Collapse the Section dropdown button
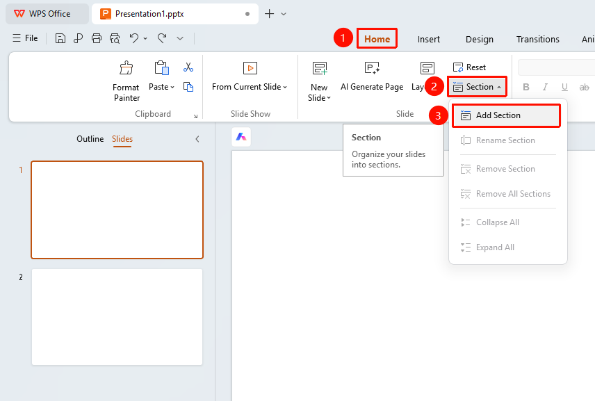The height and width of the screenshot is (401, 595). (477, 87)
